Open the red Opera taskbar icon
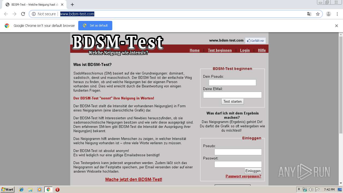Viewport: 343px width, 193px height. [x=57, y=190]
